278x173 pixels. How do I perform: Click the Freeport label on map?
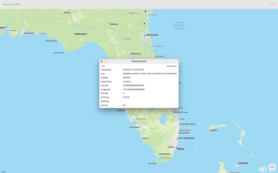pos(213,130)
